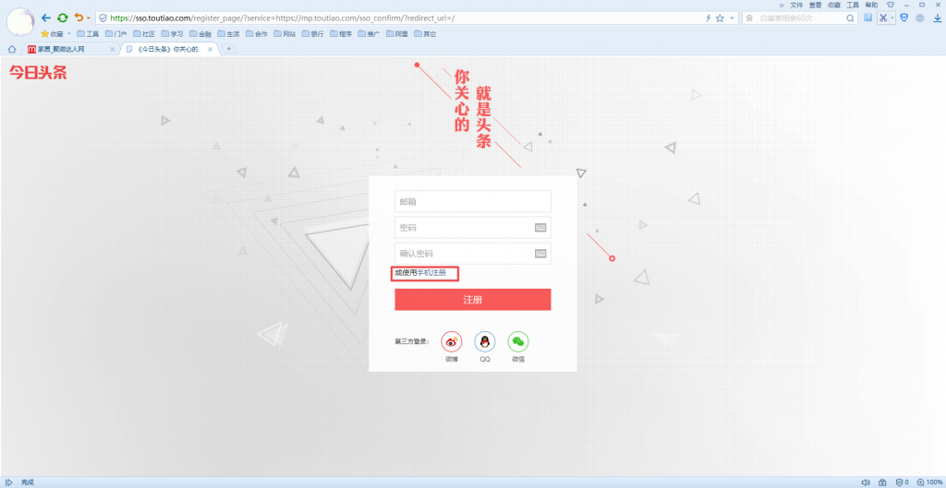Image resolution: width=946 pixels, height=488 pixels.
Task: Sign in with the Weibo icon
Action: tap(451, 341)
